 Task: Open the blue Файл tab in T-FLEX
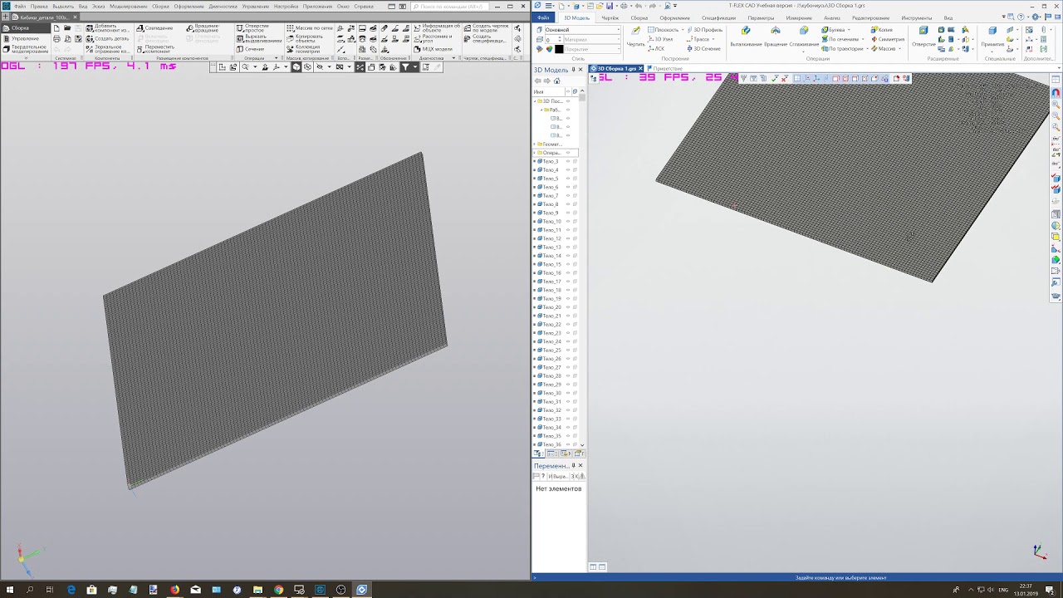[x=543, y=17]
